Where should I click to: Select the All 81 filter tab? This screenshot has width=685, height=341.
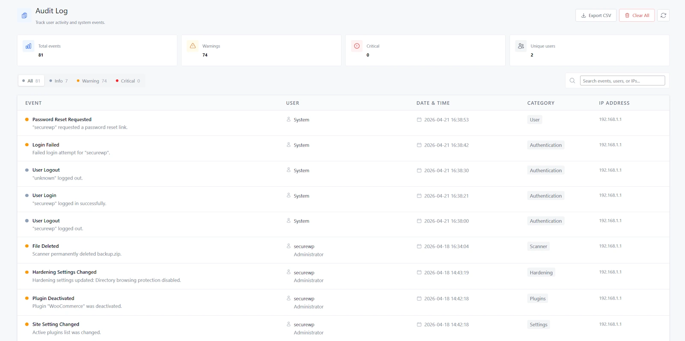31,81
